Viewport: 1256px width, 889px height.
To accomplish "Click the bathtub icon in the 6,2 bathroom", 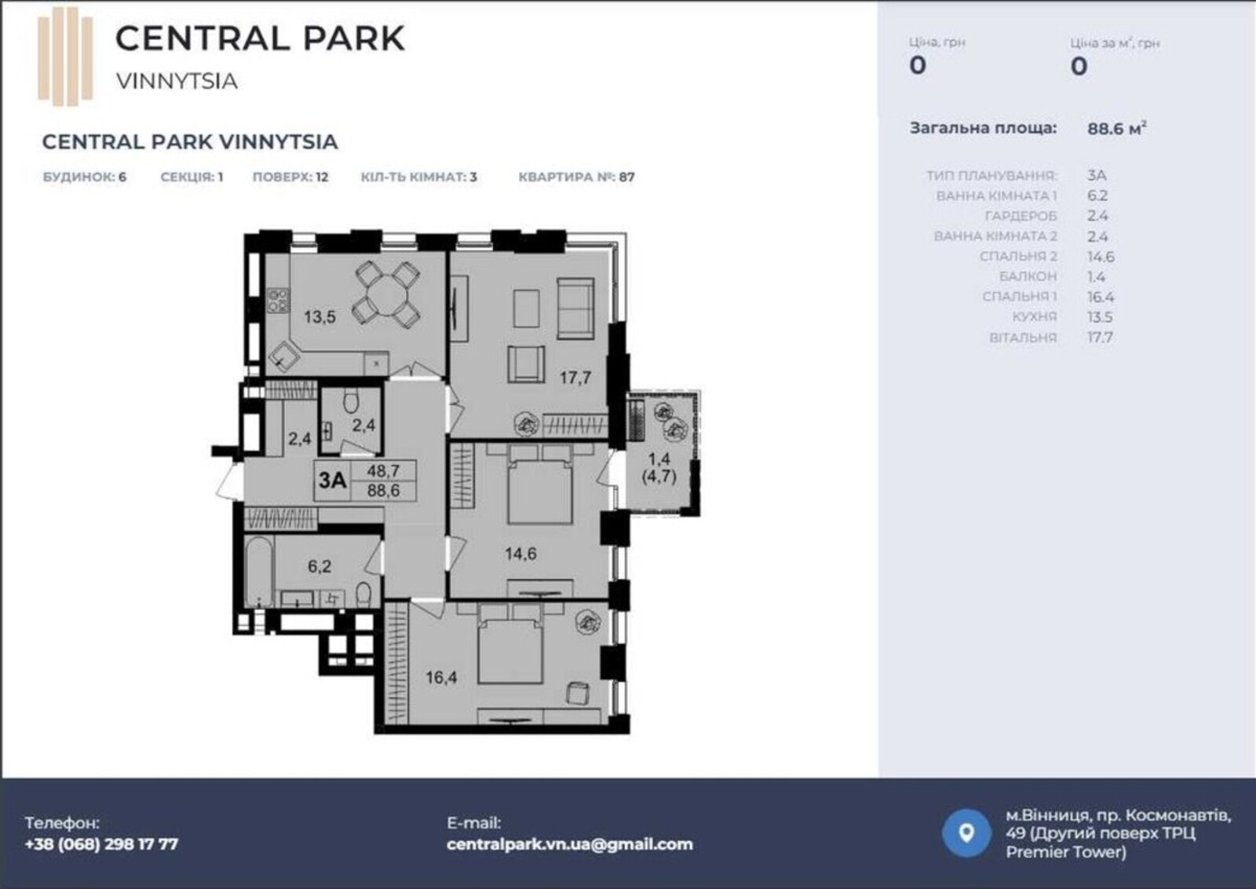I will (257, 571).
